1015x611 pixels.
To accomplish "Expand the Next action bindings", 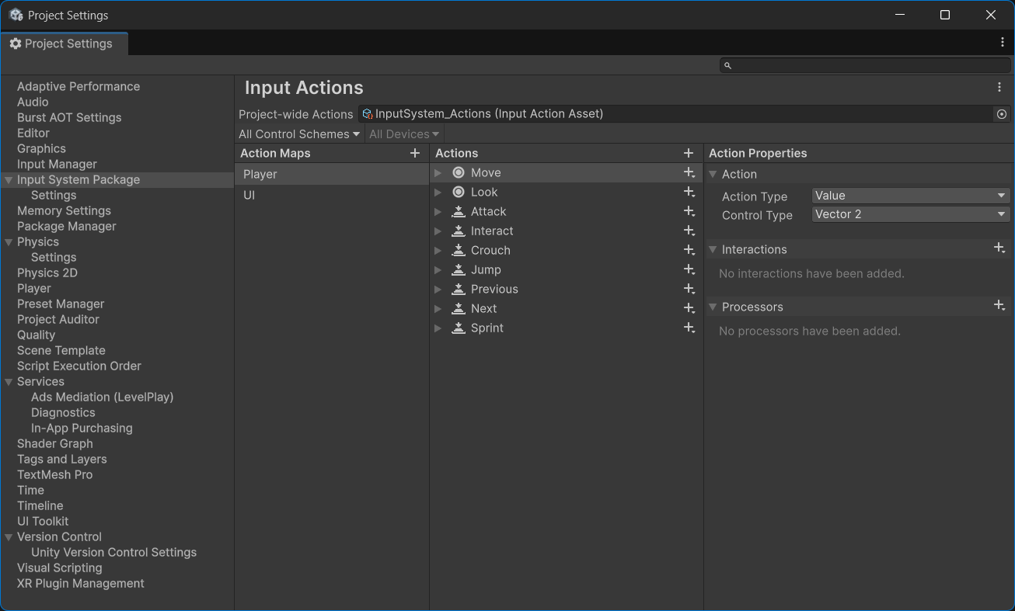I will 438,309.
